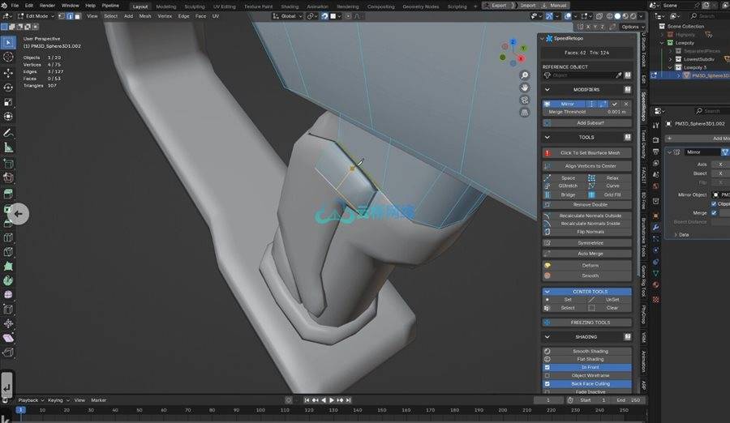
Task: Click the eyedropper in Reference Object field
Action: [x=618, y=75]
